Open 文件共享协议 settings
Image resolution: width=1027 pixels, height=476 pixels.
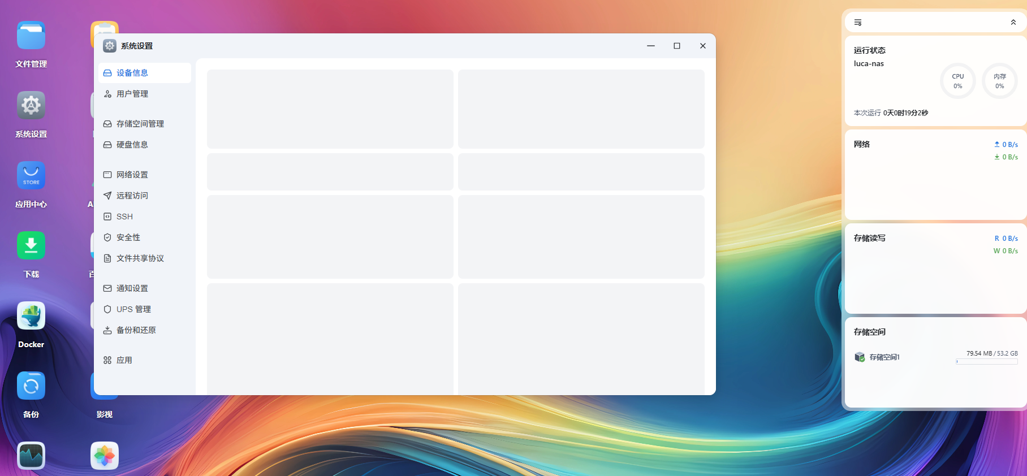point(145,258)
